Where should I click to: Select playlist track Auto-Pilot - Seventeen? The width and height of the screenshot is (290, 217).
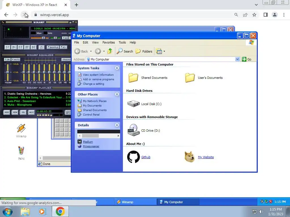coord(37,101)
